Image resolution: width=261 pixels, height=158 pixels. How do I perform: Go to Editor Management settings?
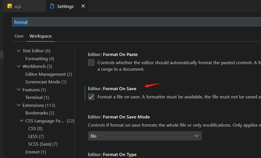click(x=48, y=74)
